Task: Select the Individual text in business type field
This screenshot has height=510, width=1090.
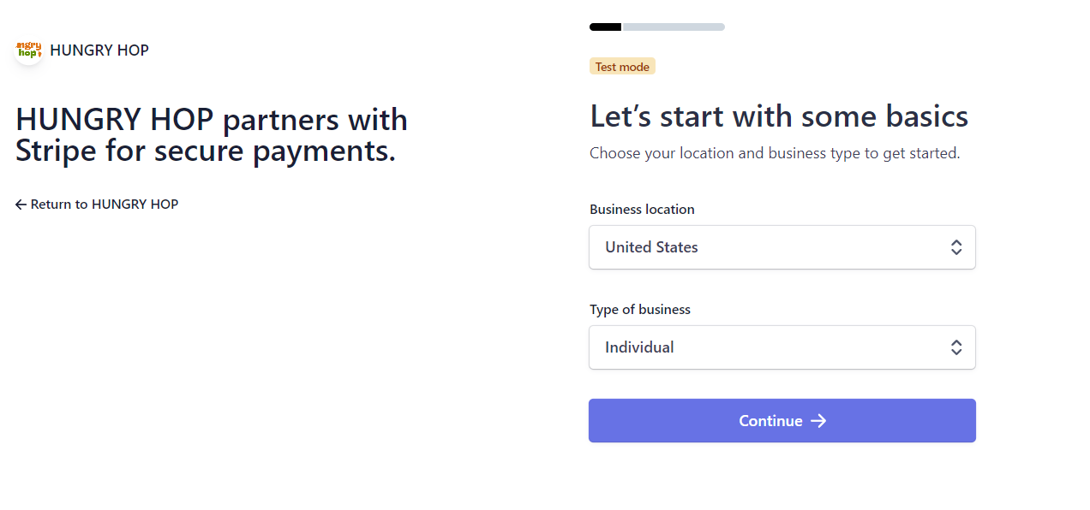Action: 639,347
